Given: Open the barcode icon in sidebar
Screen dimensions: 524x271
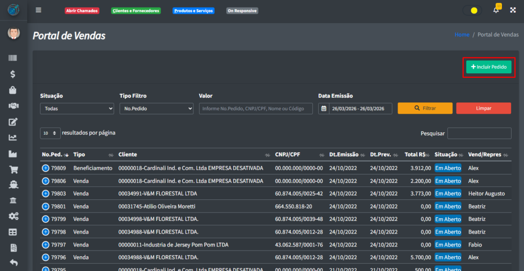Looking at the screenshot, I should click(x=13, y=58).
